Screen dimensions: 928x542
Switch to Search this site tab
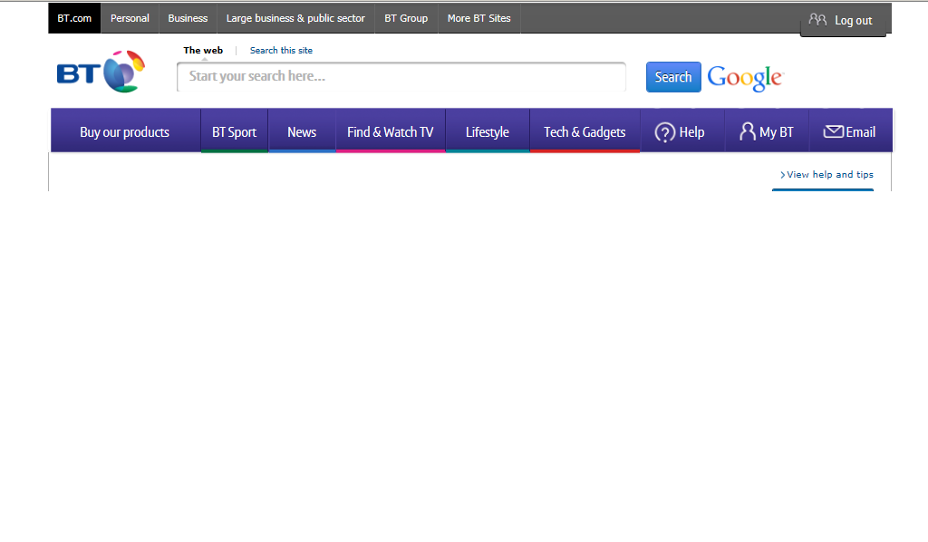pyautogui.click(x=281, y=51)
